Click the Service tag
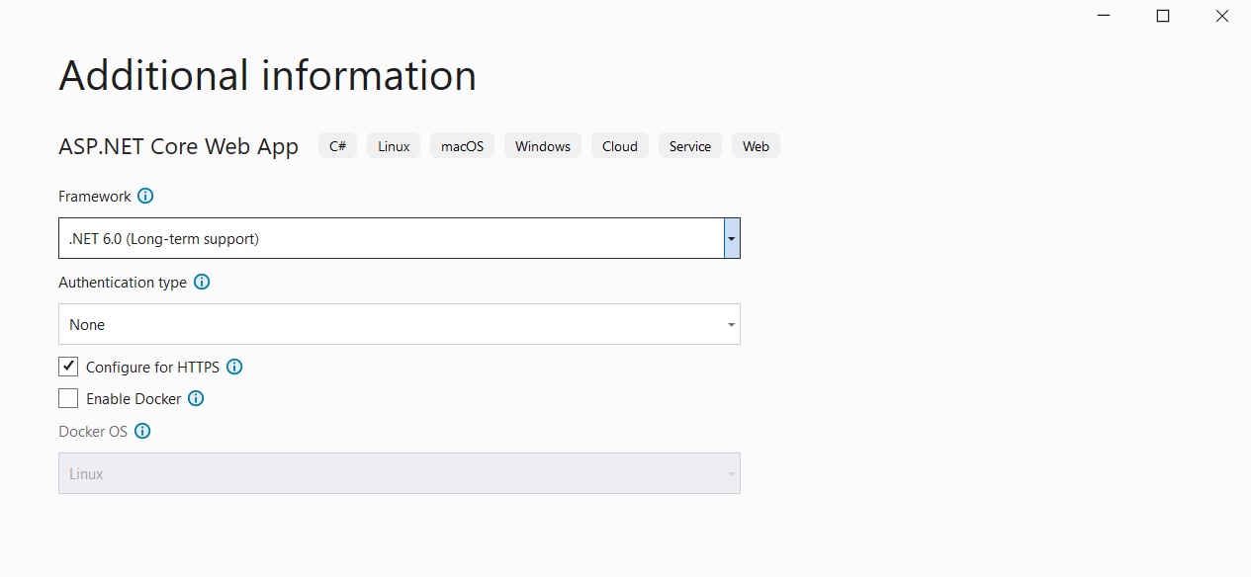This screenshot has height=577, width=1251. (x=690, y=146)
